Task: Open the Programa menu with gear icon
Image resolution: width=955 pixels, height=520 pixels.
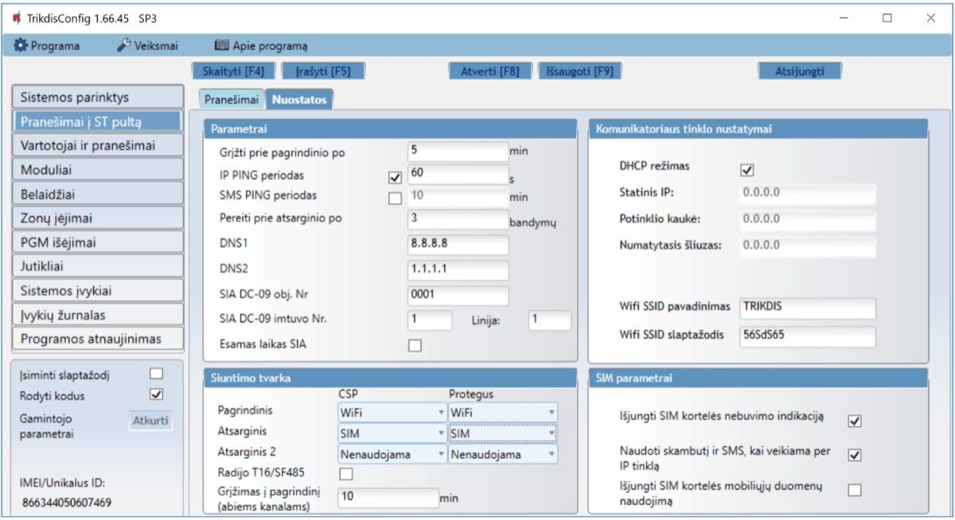Action: coord(47,45)
